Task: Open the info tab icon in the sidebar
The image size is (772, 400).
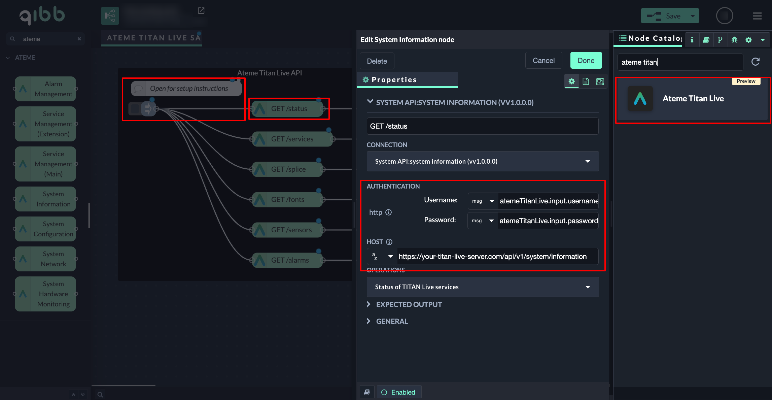Action: coord(692,40)
